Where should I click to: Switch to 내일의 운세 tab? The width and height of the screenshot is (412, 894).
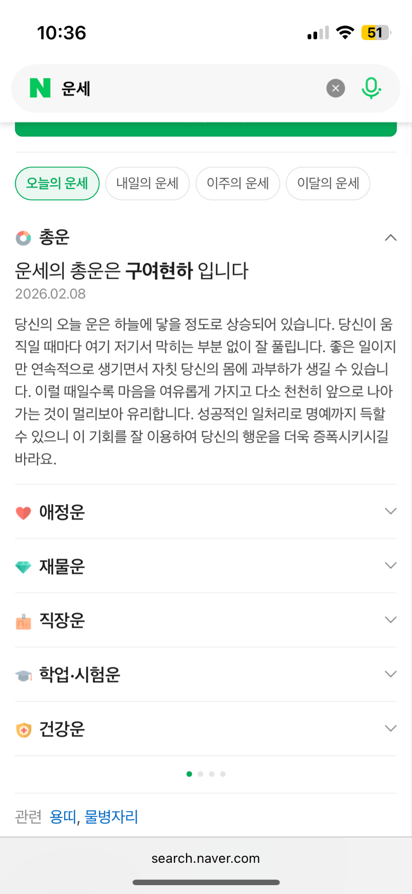[x=147, y=183]
